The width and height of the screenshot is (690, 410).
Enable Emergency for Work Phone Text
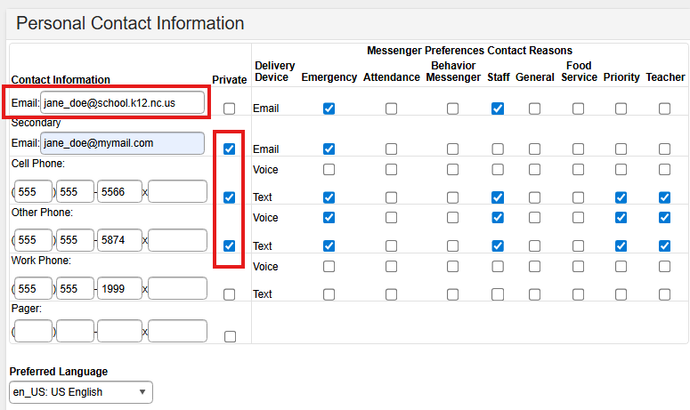click(x=329, y=294)
